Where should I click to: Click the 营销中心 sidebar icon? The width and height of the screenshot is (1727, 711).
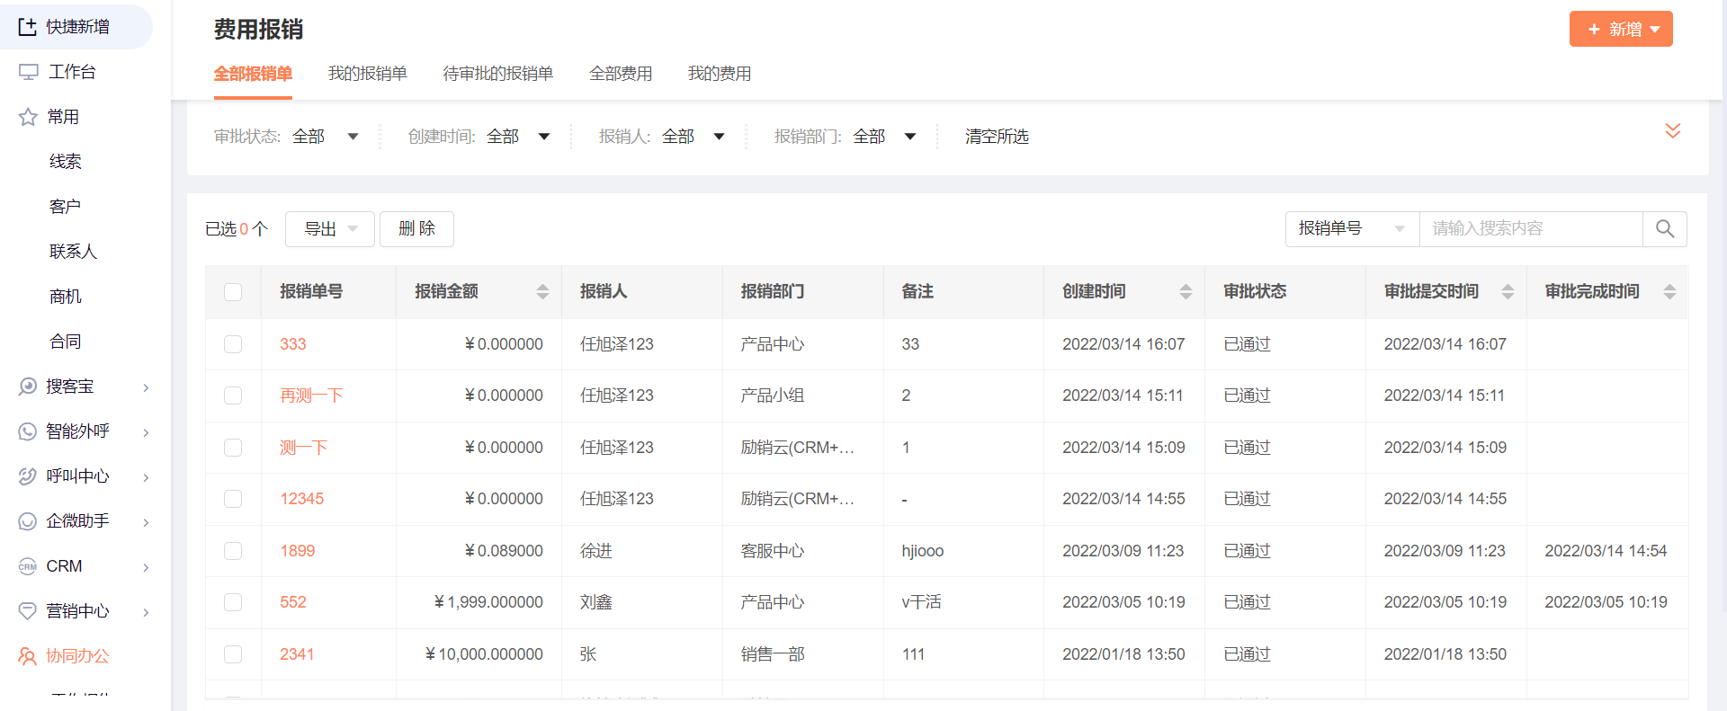[28, 611]
